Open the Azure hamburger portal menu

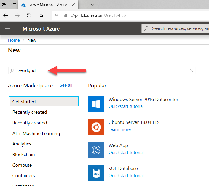pyautogui.click(x=8, y=28)
